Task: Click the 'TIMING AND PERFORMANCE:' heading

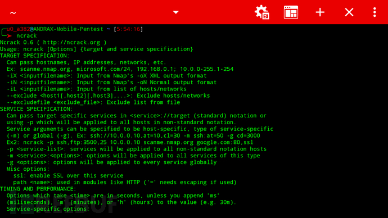Action: [x=38, y=189]
